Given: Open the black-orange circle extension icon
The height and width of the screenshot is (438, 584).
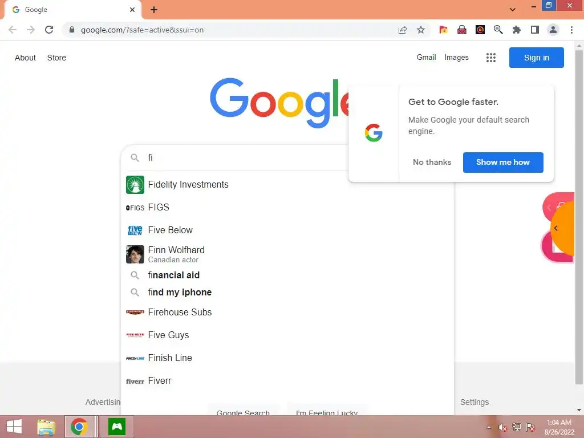Looking at the screenshot, I should tap(480, 30).
